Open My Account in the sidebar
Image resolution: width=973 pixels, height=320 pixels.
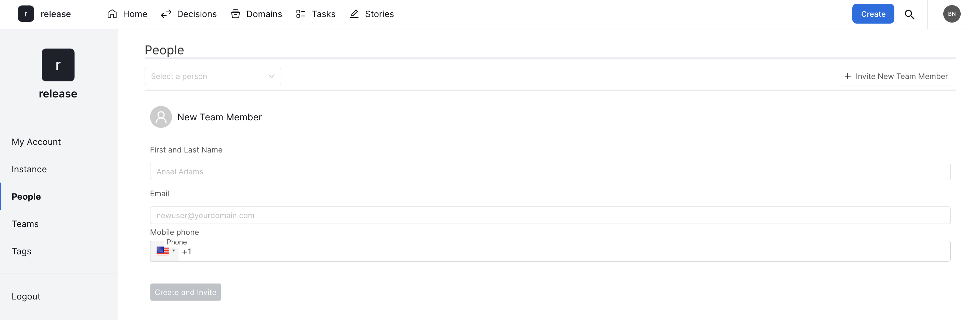click(36, 142)
